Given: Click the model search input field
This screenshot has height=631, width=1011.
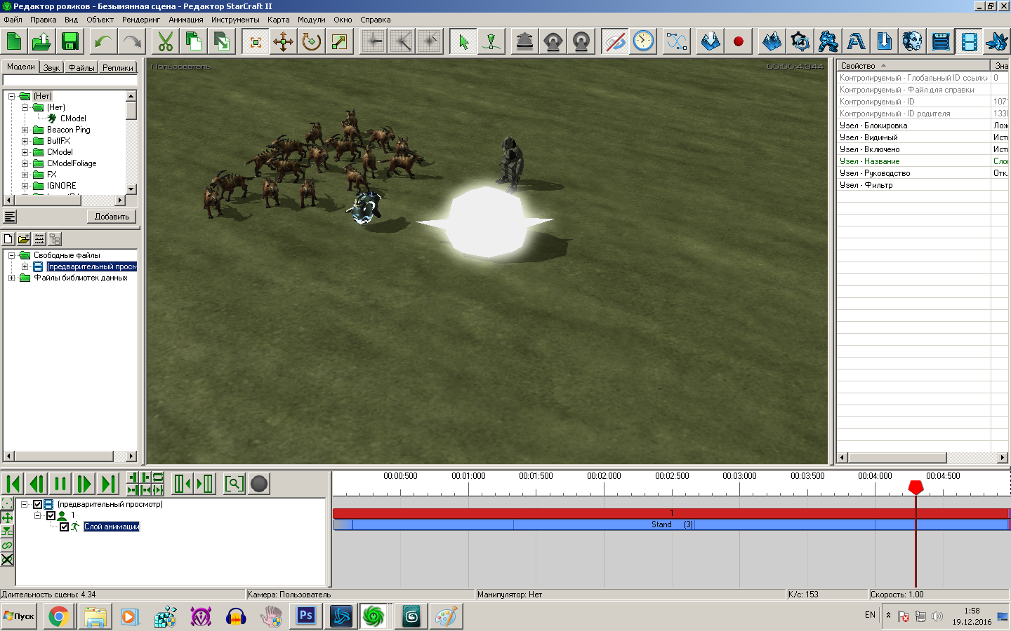Looking at the screenshot, I should (70, 80).
